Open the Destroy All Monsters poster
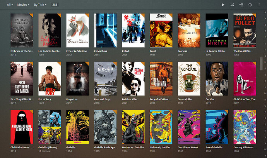 coord(245,127)
